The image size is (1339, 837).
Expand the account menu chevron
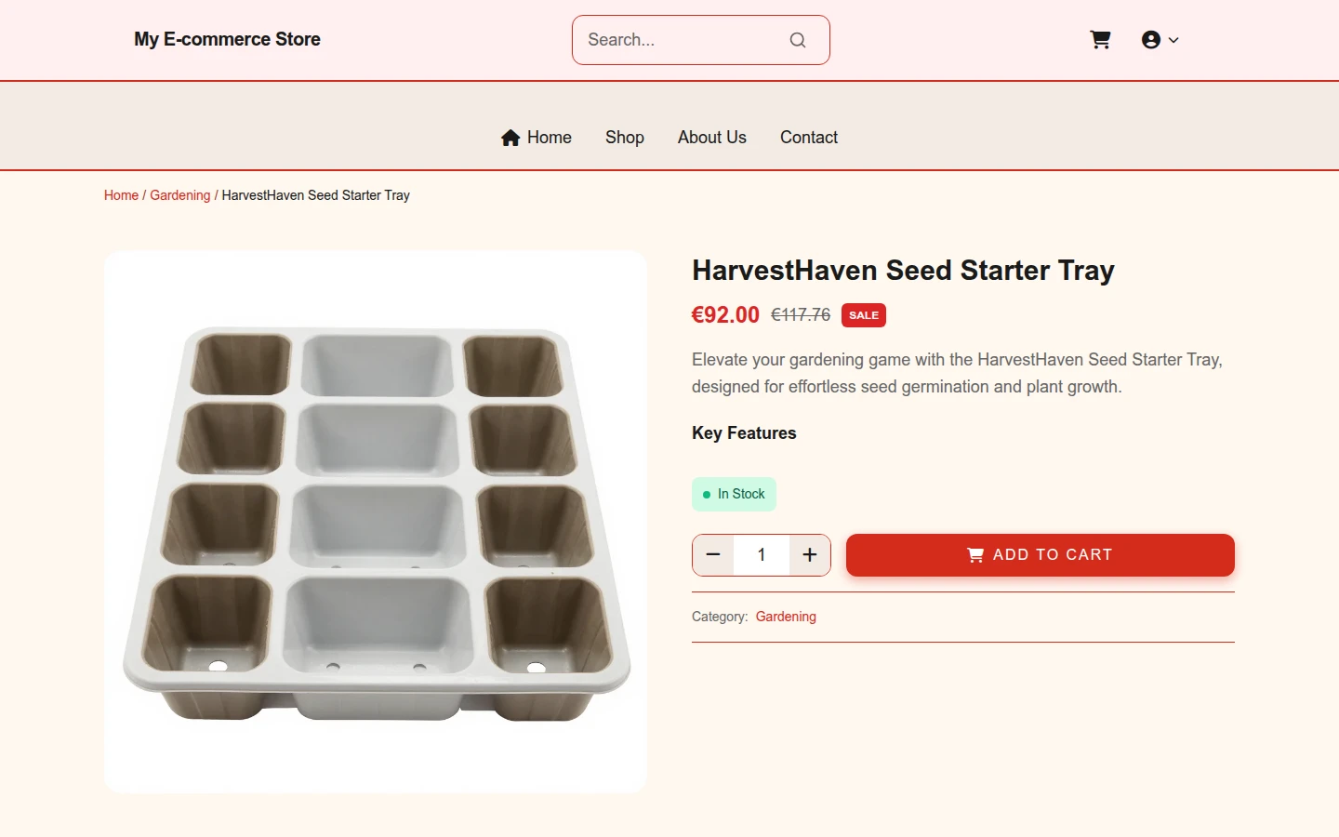(x=1173, y=40)
